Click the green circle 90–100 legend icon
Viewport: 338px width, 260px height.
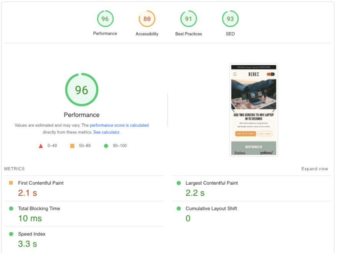point(106,146)
